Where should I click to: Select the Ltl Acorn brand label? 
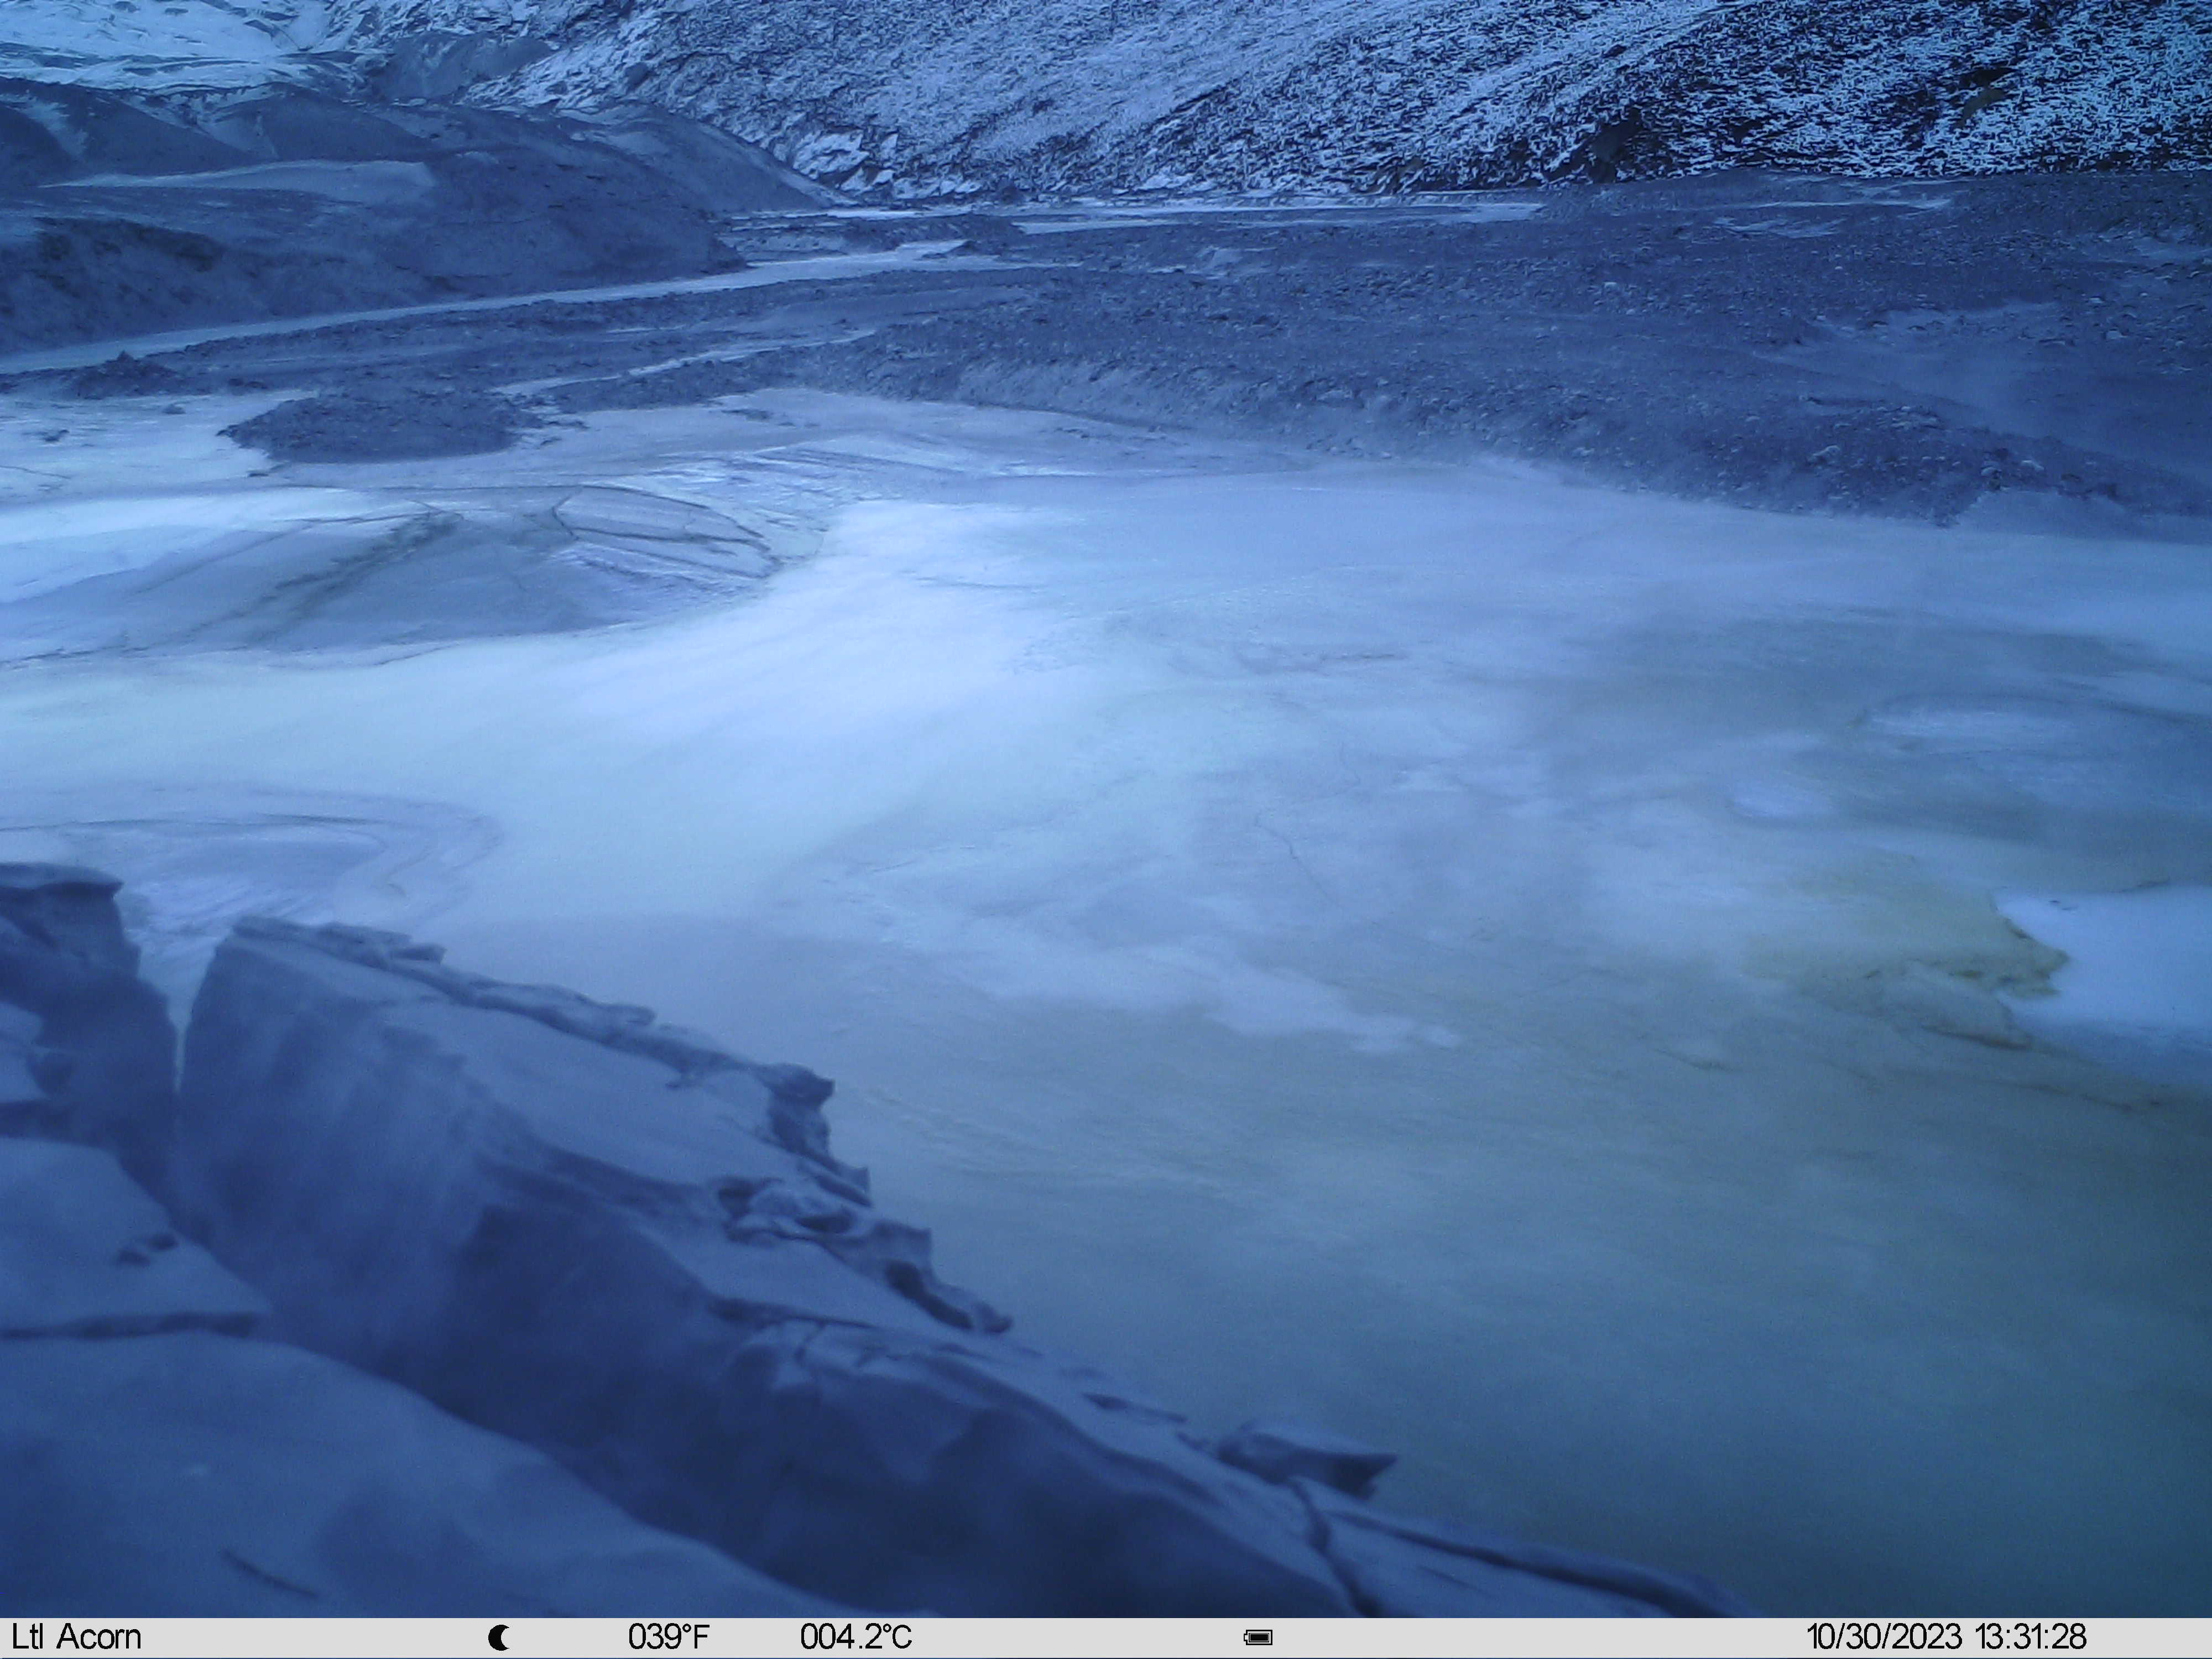pos(77,1638)
